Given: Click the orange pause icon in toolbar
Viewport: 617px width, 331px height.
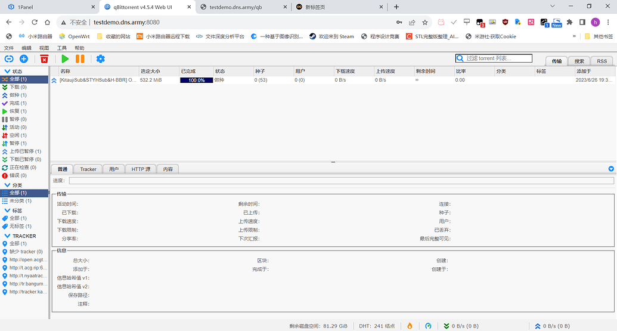Looking at the screenshot, I should click(80, 58).
